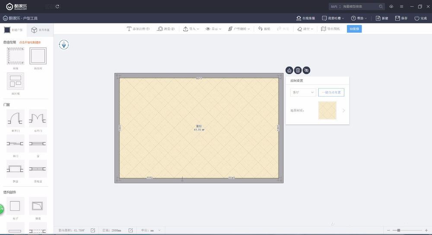The image size is (432, 235).
Task: Click the compass orientation control
Action: tap(64, 44)
